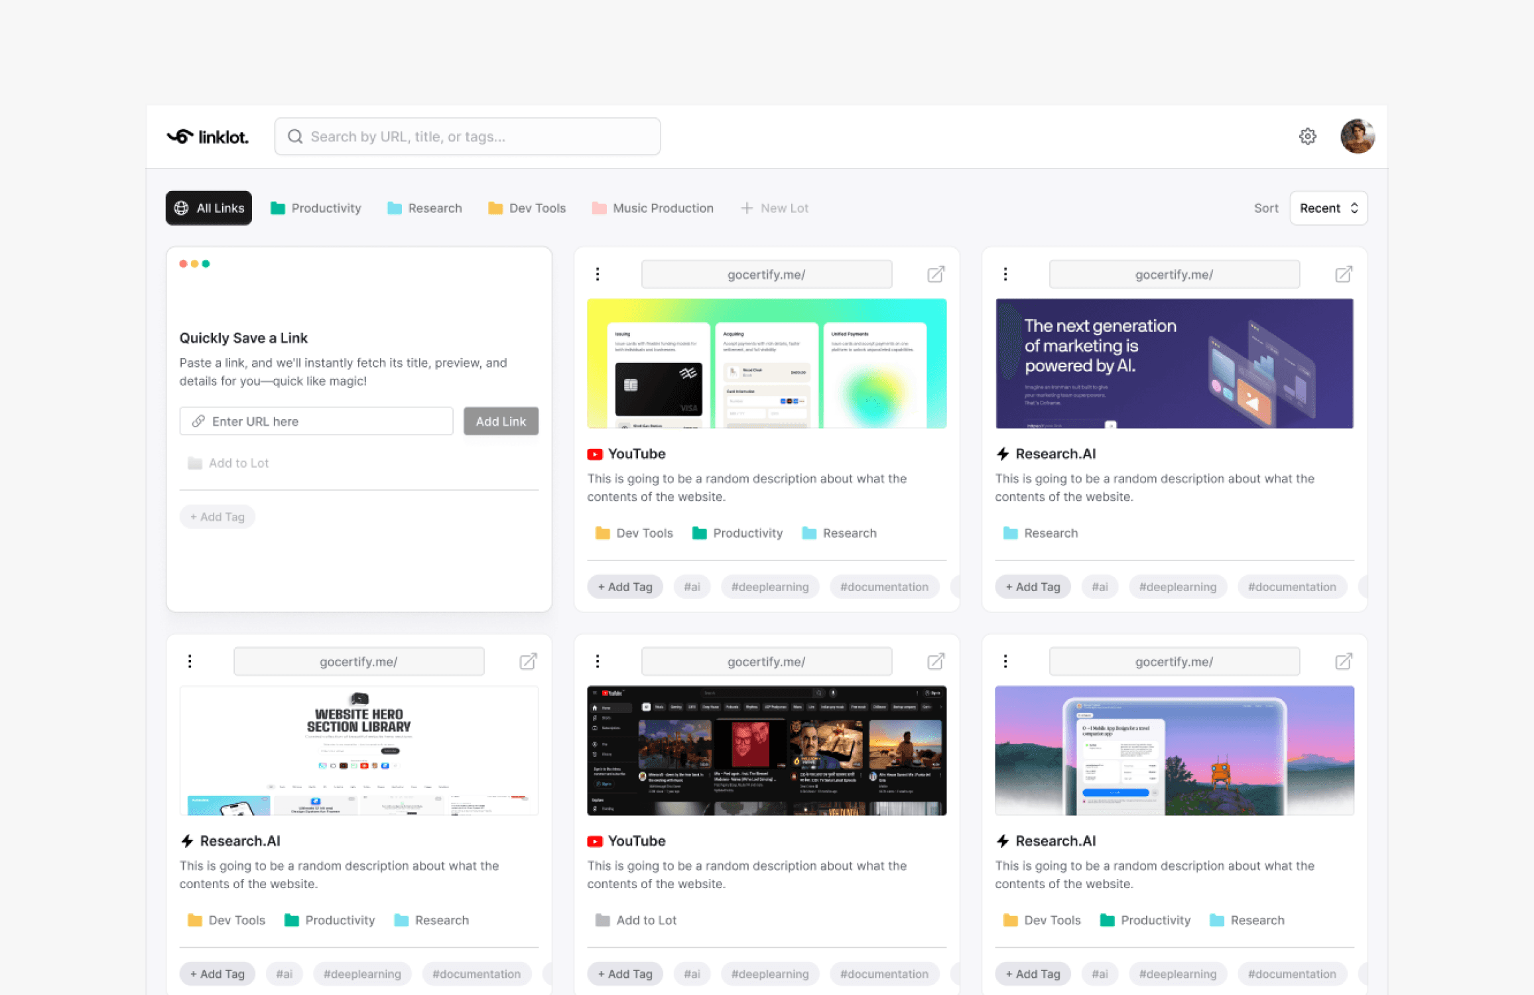The width and height of the screenshot is (1534, 995).
Task: Open the Recent sort dropdown
Action: click(x=1327, y=208)
